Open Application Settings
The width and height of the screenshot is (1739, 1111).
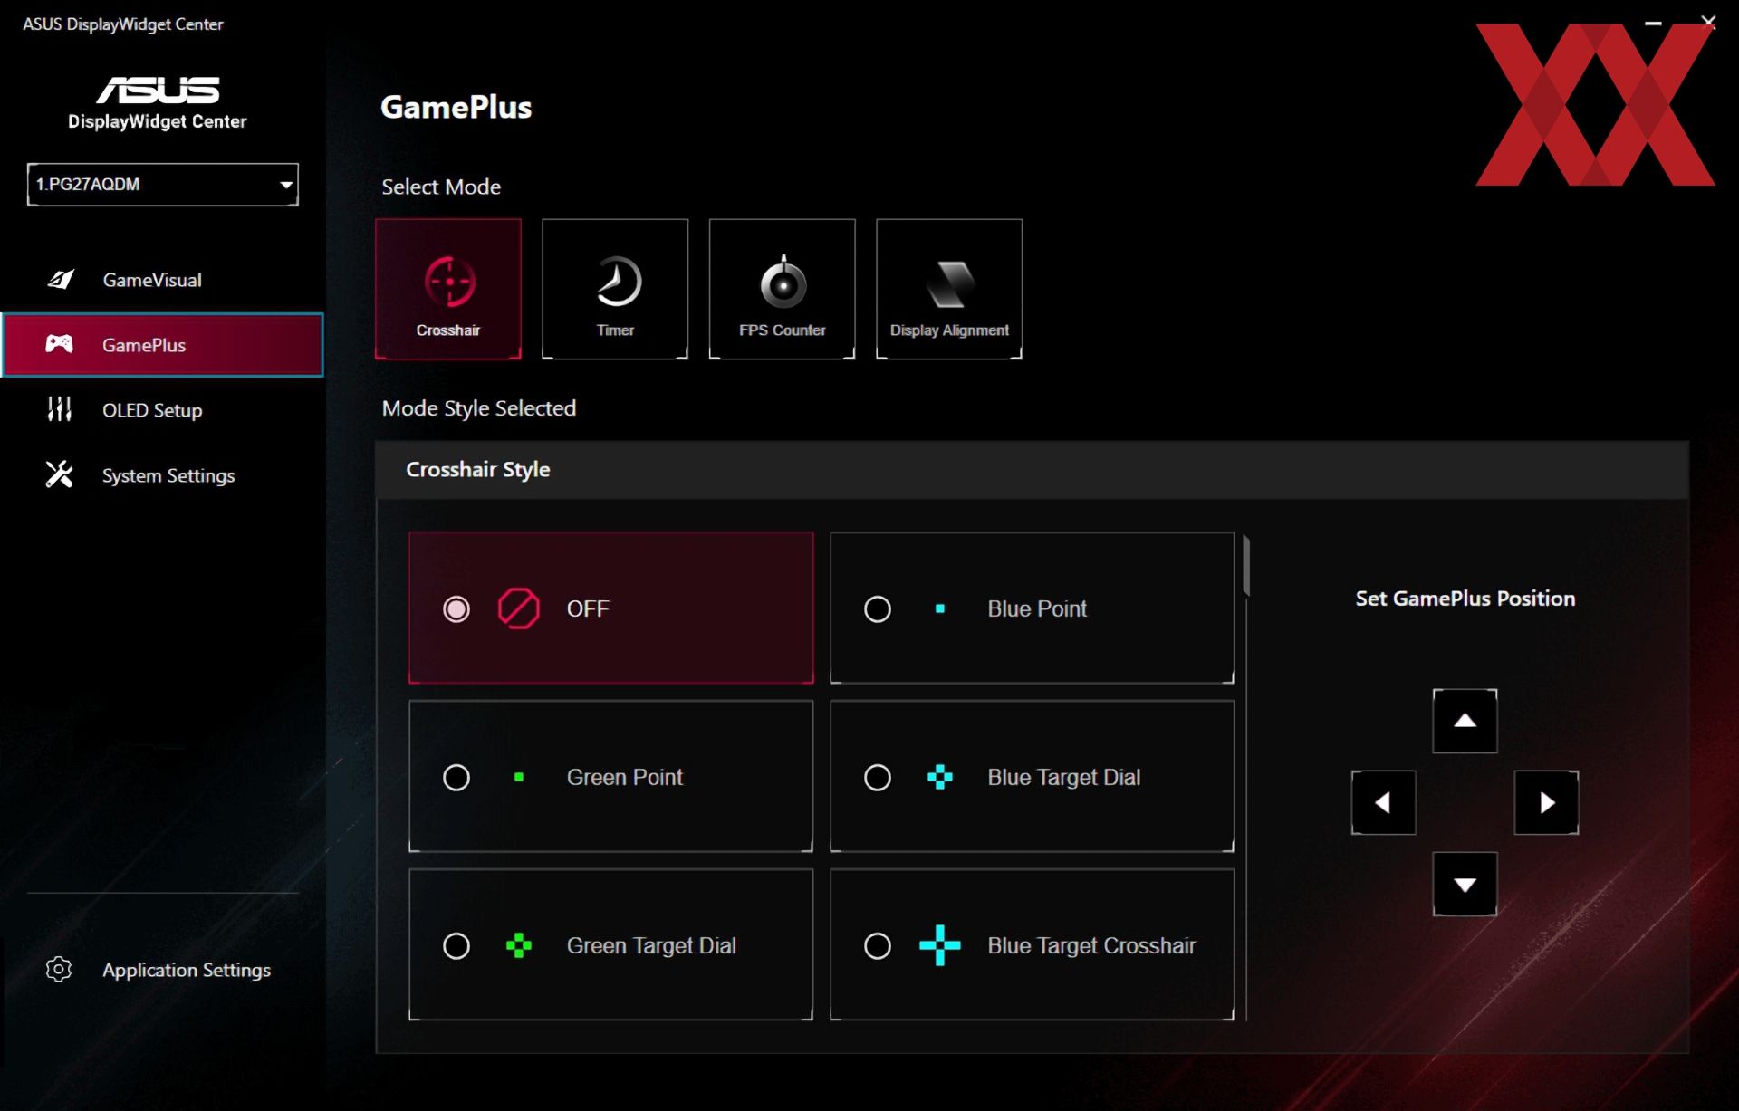point(163,969)
